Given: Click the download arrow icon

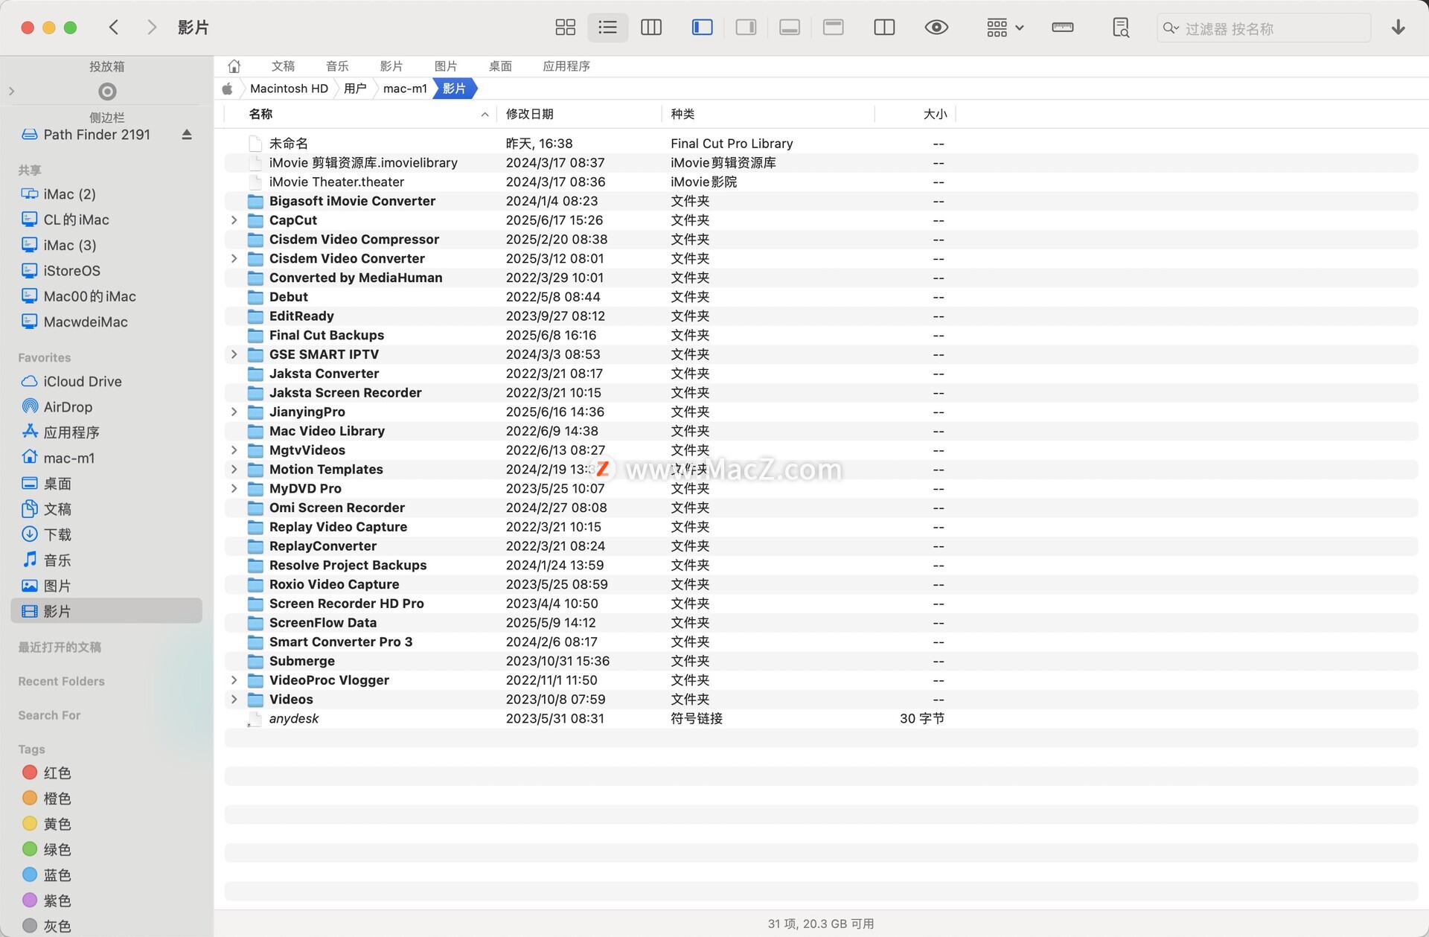Looking at the screenshot, I should pos(1398,28).
